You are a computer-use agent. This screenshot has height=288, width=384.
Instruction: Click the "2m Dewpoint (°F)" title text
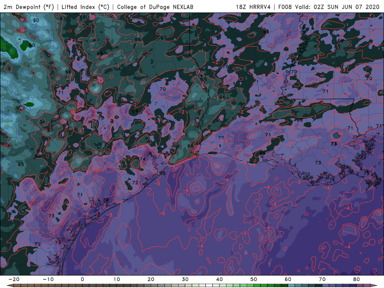click(29, 7)
